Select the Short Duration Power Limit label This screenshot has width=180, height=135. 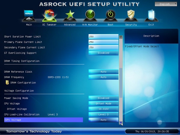pos(22,37)
